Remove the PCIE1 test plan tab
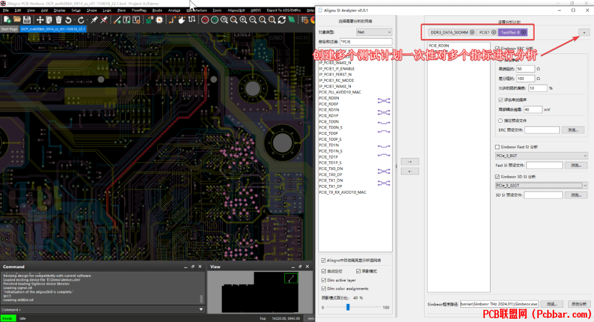 point(493,32)
